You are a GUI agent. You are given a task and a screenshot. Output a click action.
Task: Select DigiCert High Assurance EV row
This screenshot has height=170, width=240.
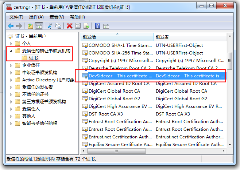point(154,106)
